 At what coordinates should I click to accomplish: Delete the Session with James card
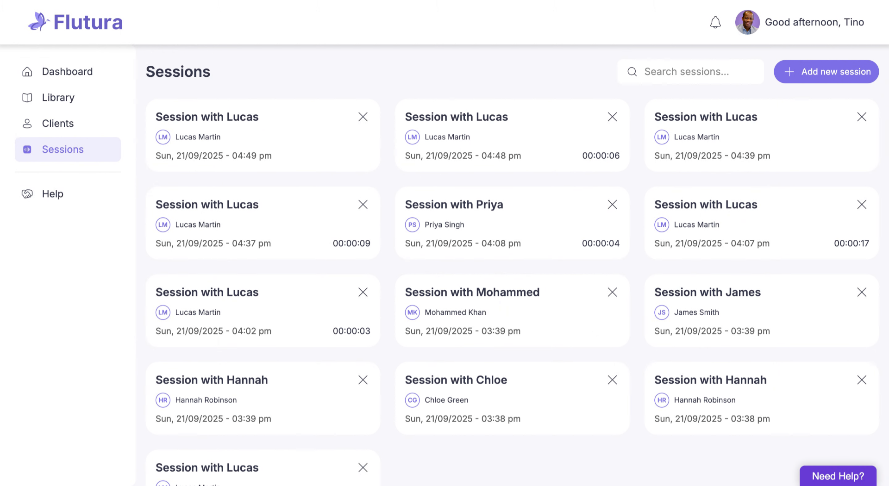click(x=861, y=292)
